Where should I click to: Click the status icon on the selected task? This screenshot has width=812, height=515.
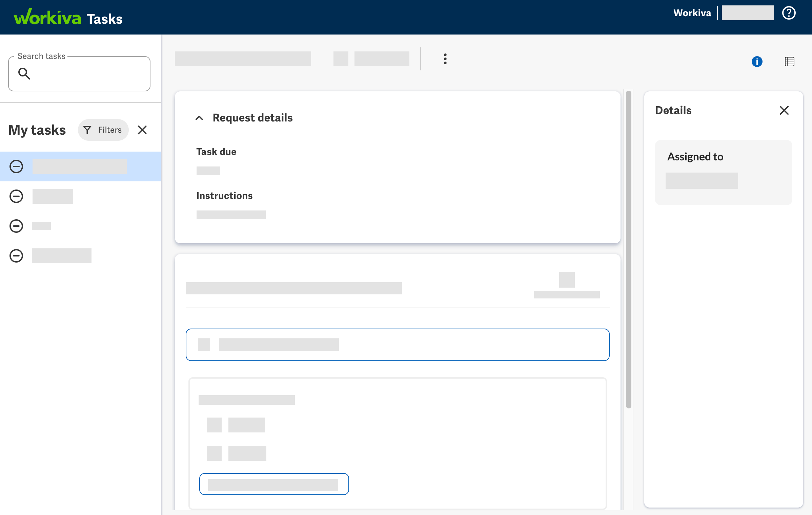pos(16,166)
